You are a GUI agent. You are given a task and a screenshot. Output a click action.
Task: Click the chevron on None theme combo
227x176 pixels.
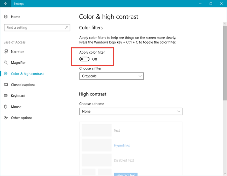click(x=179, y=111)
